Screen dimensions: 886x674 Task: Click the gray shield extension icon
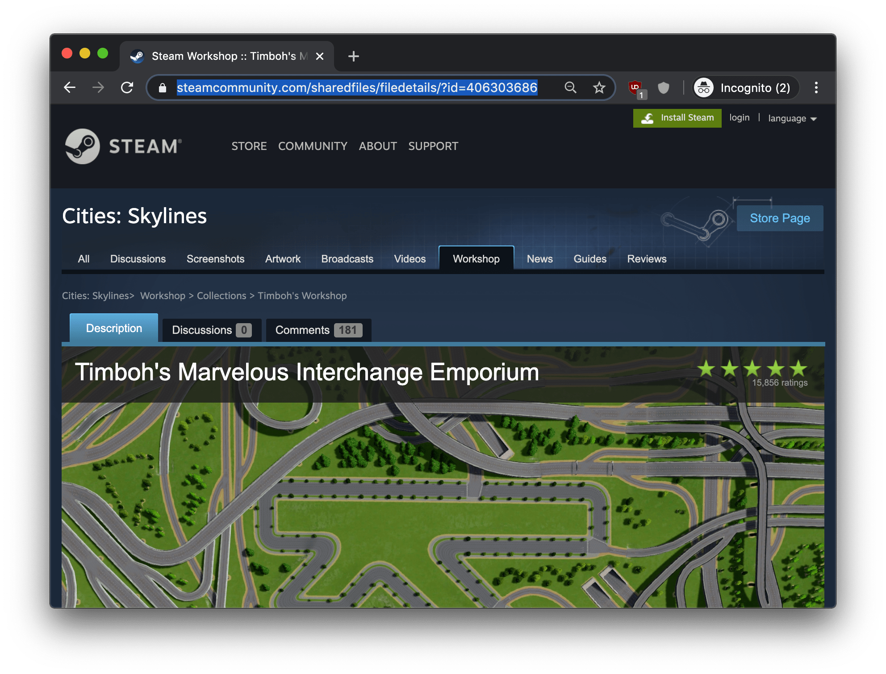[x=664, y=88]
